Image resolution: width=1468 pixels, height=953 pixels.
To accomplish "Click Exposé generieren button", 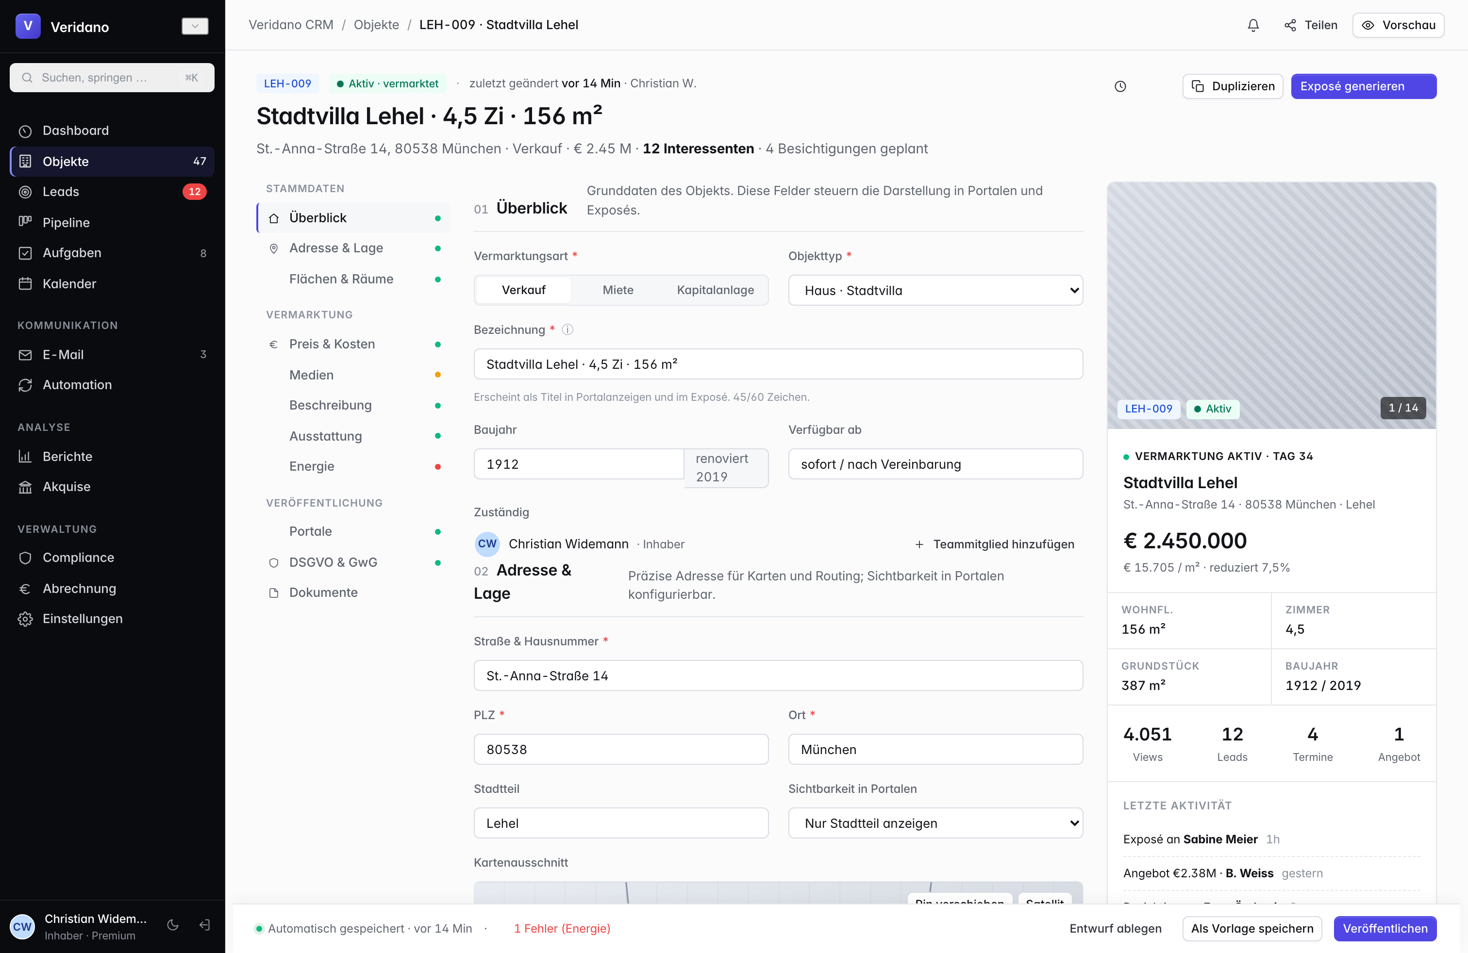I will (x=1363, y=86).
